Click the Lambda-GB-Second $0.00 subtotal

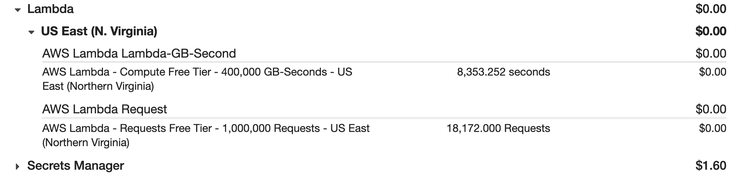tap(710, 54)
